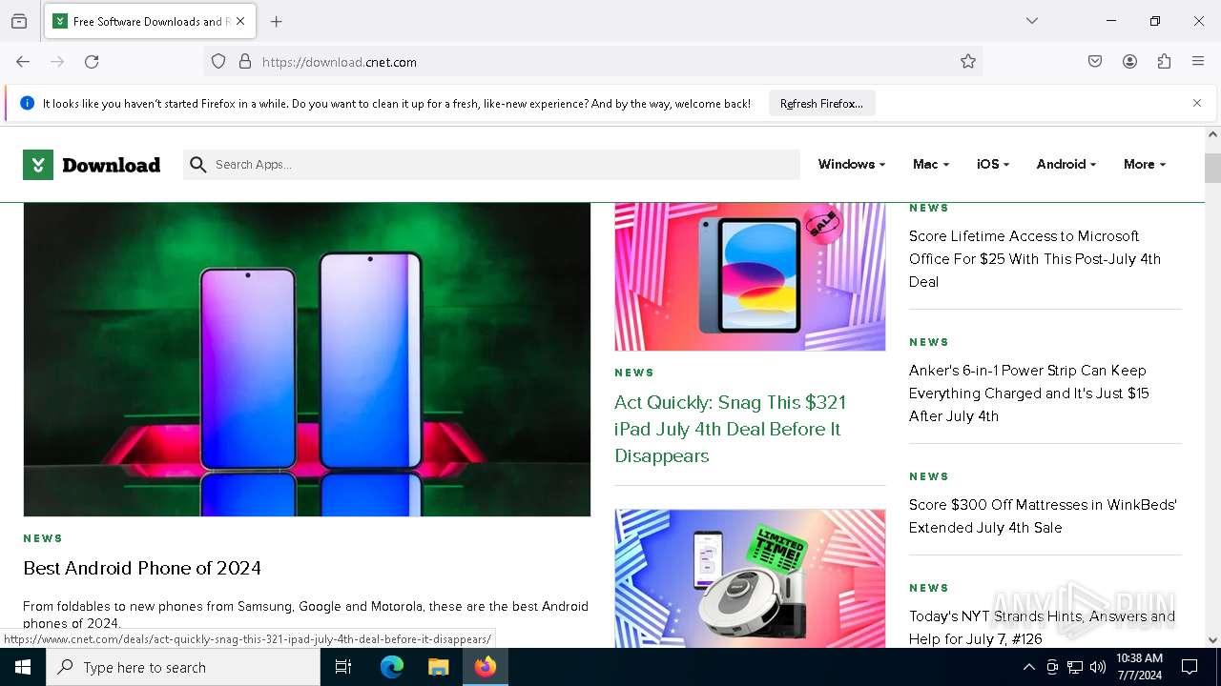Click scrollbar down arrow
This screenshot has width=1221, height=686.
pyautogui.click(x=1212, y=640)
